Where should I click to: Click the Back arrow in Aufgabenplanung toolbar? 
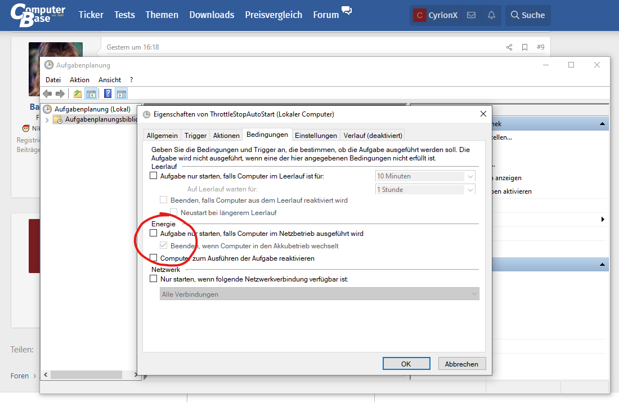47,93
